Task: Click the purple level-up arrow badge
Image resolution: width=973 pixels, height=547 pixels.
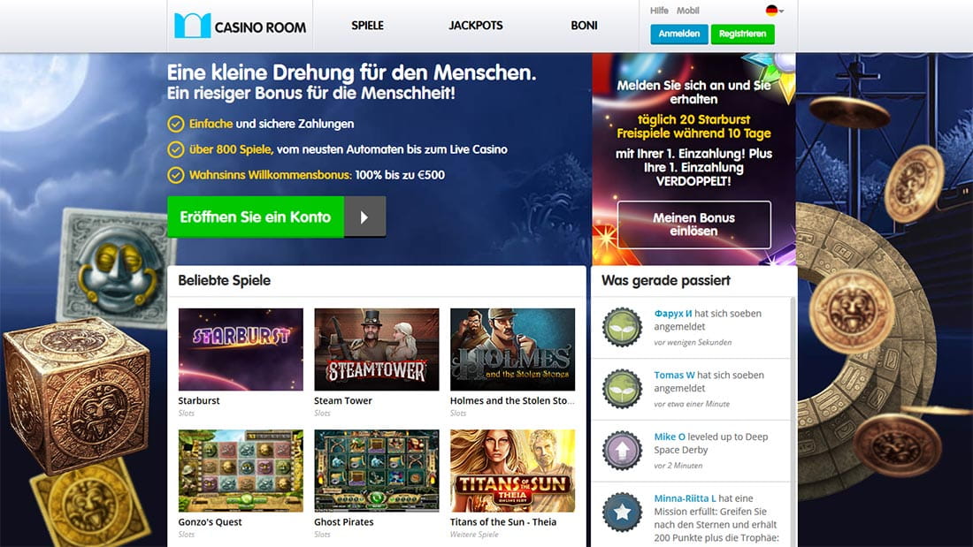Action: point(622,451)
